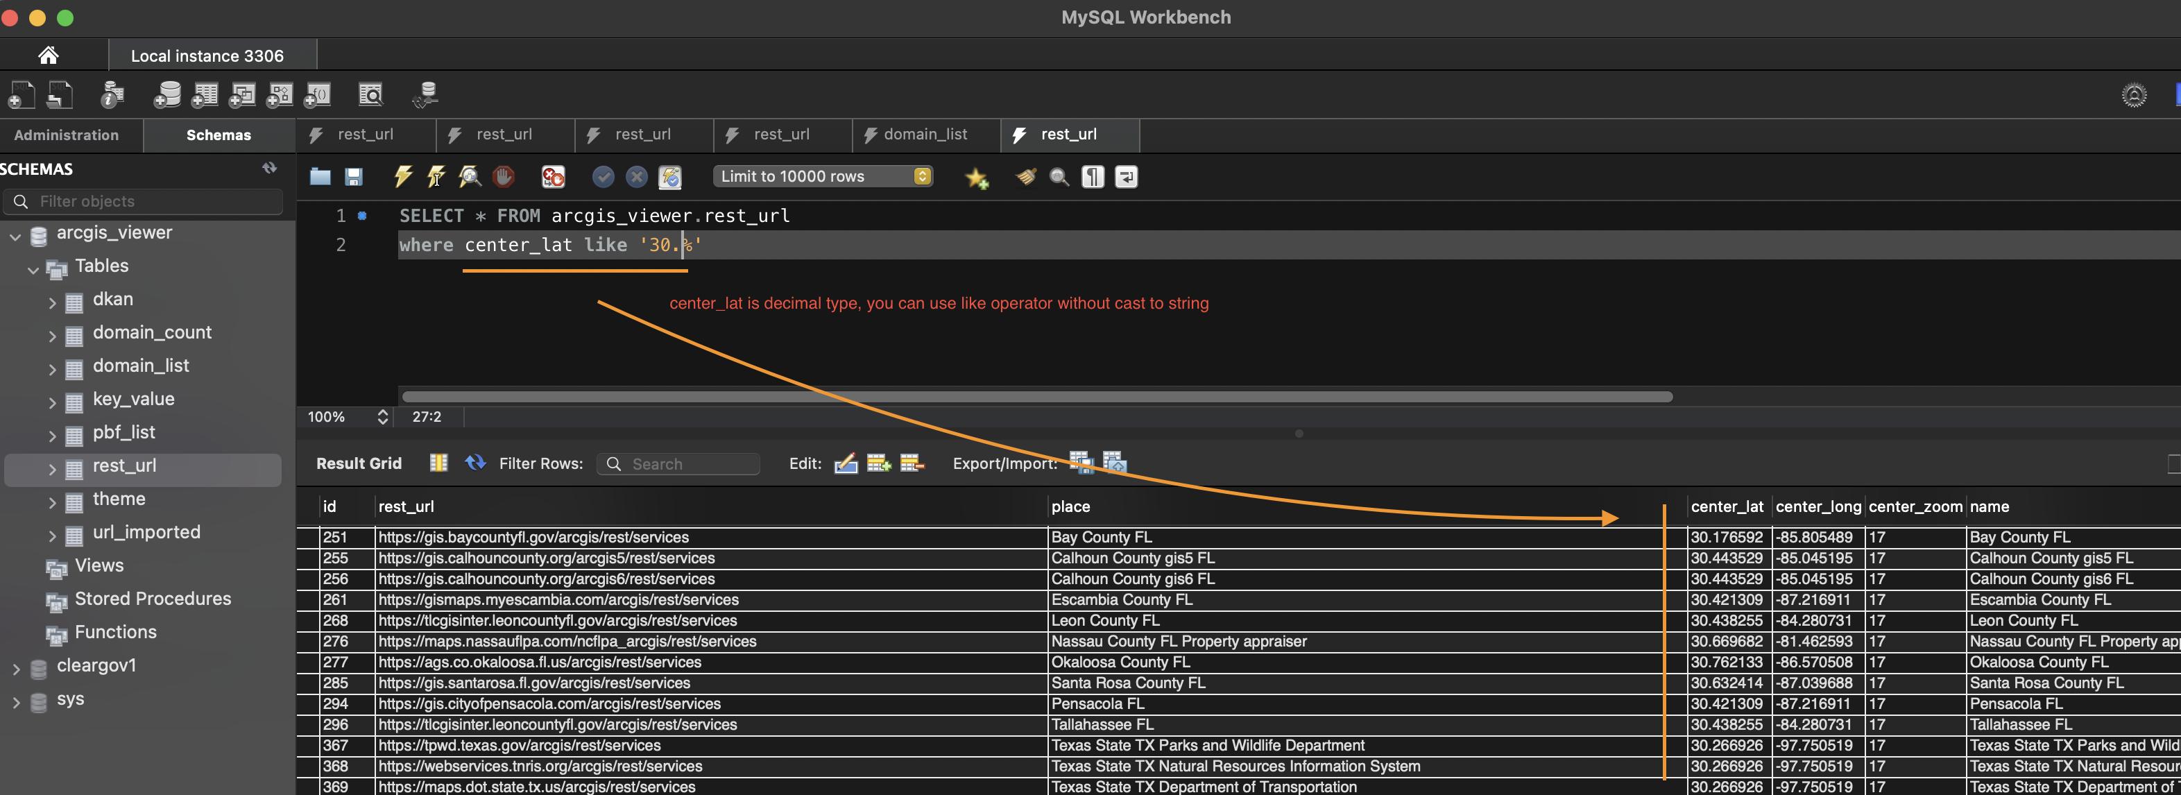The height and width of the screenshot is (795, 2181).
Task: Insert a new row in result grid
Action: click(879, 463)
